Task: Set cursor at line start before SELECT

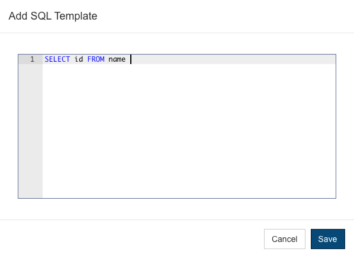Action: pos(45,59)
